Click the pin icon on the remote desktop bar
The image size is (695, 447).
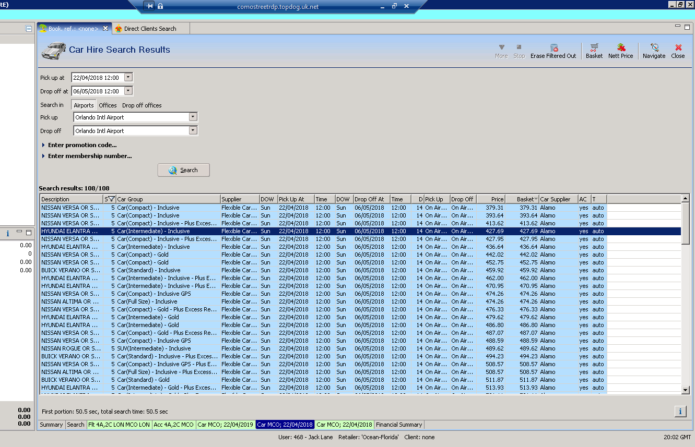(x=150, y=6)
